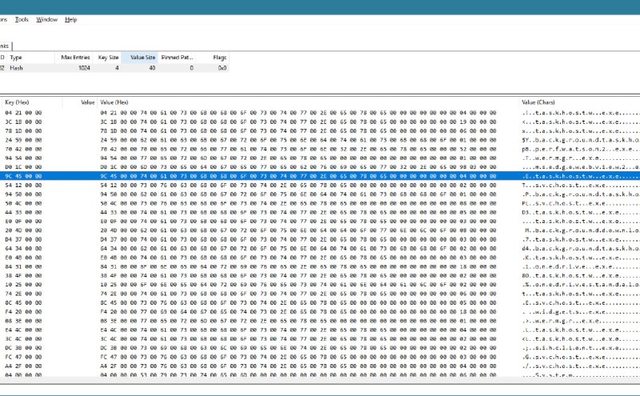Select the entry with key A4 2F 00 00
Viewport: 640px width, 396px height.
tap(23, 366)
